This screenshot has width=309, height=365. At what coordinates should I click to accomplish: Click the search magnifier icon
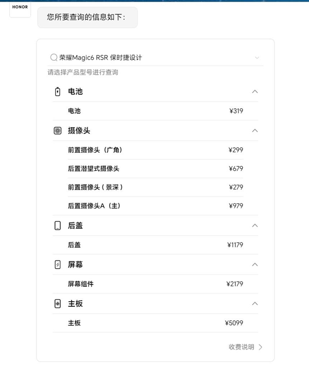click(53, 58)
